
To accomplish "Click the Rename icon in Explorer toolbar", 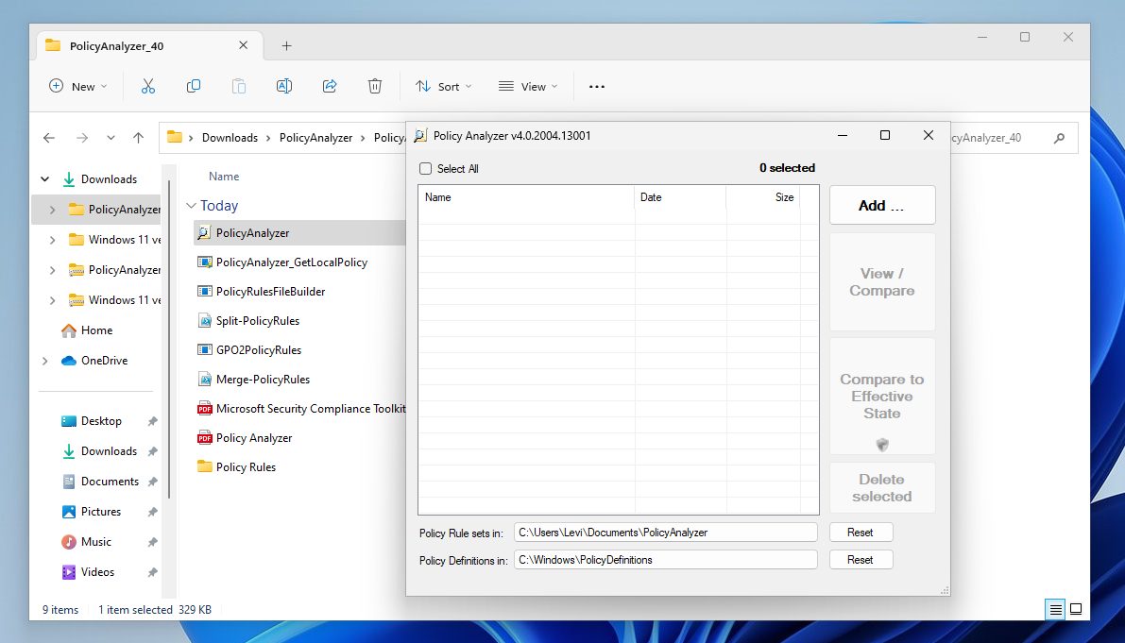I will point(284,86).
